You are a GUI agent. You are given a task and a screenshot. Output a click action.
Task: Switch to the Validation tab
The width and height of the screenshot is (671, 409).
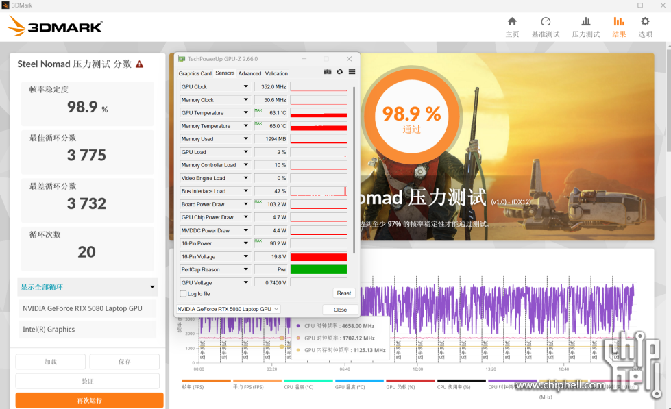pos(276,73)
